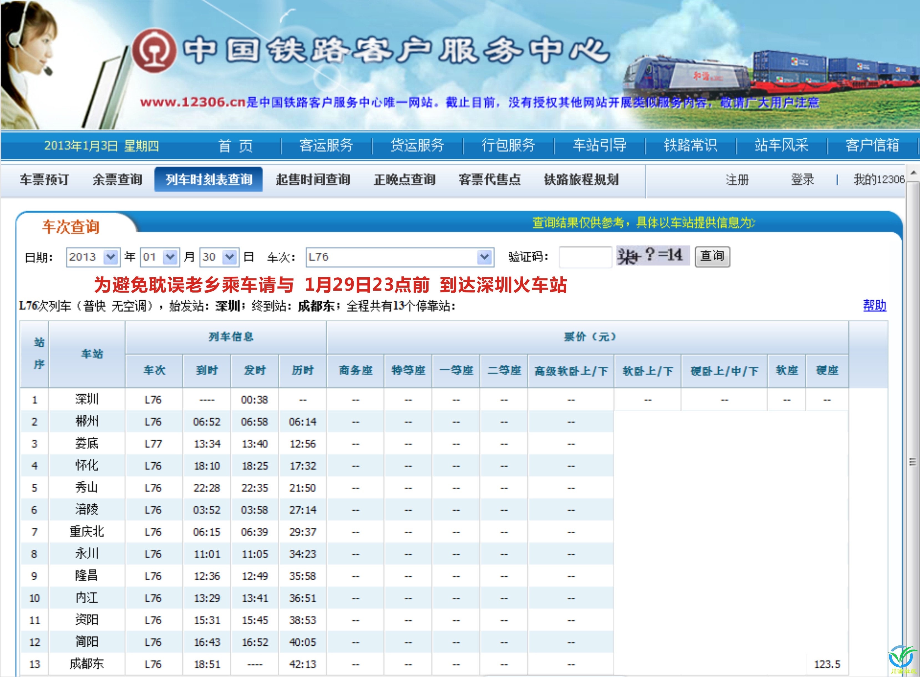This screenshot has width=920, height=677.
Task: Refresh the captcha image
Action: tap(653, 256)
